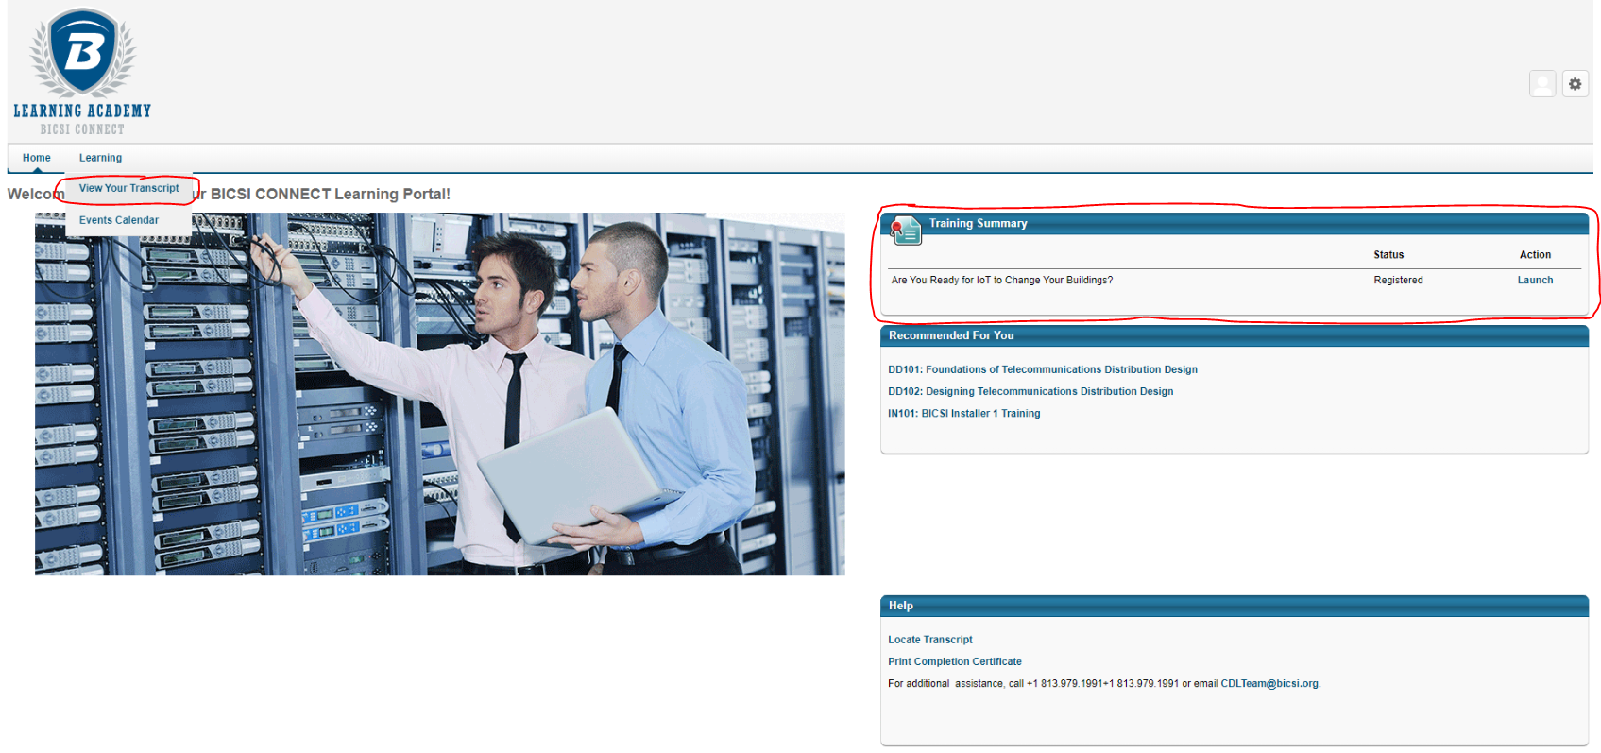
Task: Open the settings gear icon
Action: click(1575, 84)
